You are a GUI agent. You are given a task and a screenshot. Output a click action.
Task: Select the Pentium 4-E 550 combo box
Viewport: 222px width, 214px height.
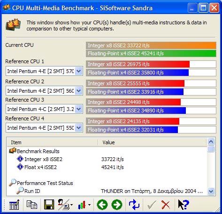[44, 128]
